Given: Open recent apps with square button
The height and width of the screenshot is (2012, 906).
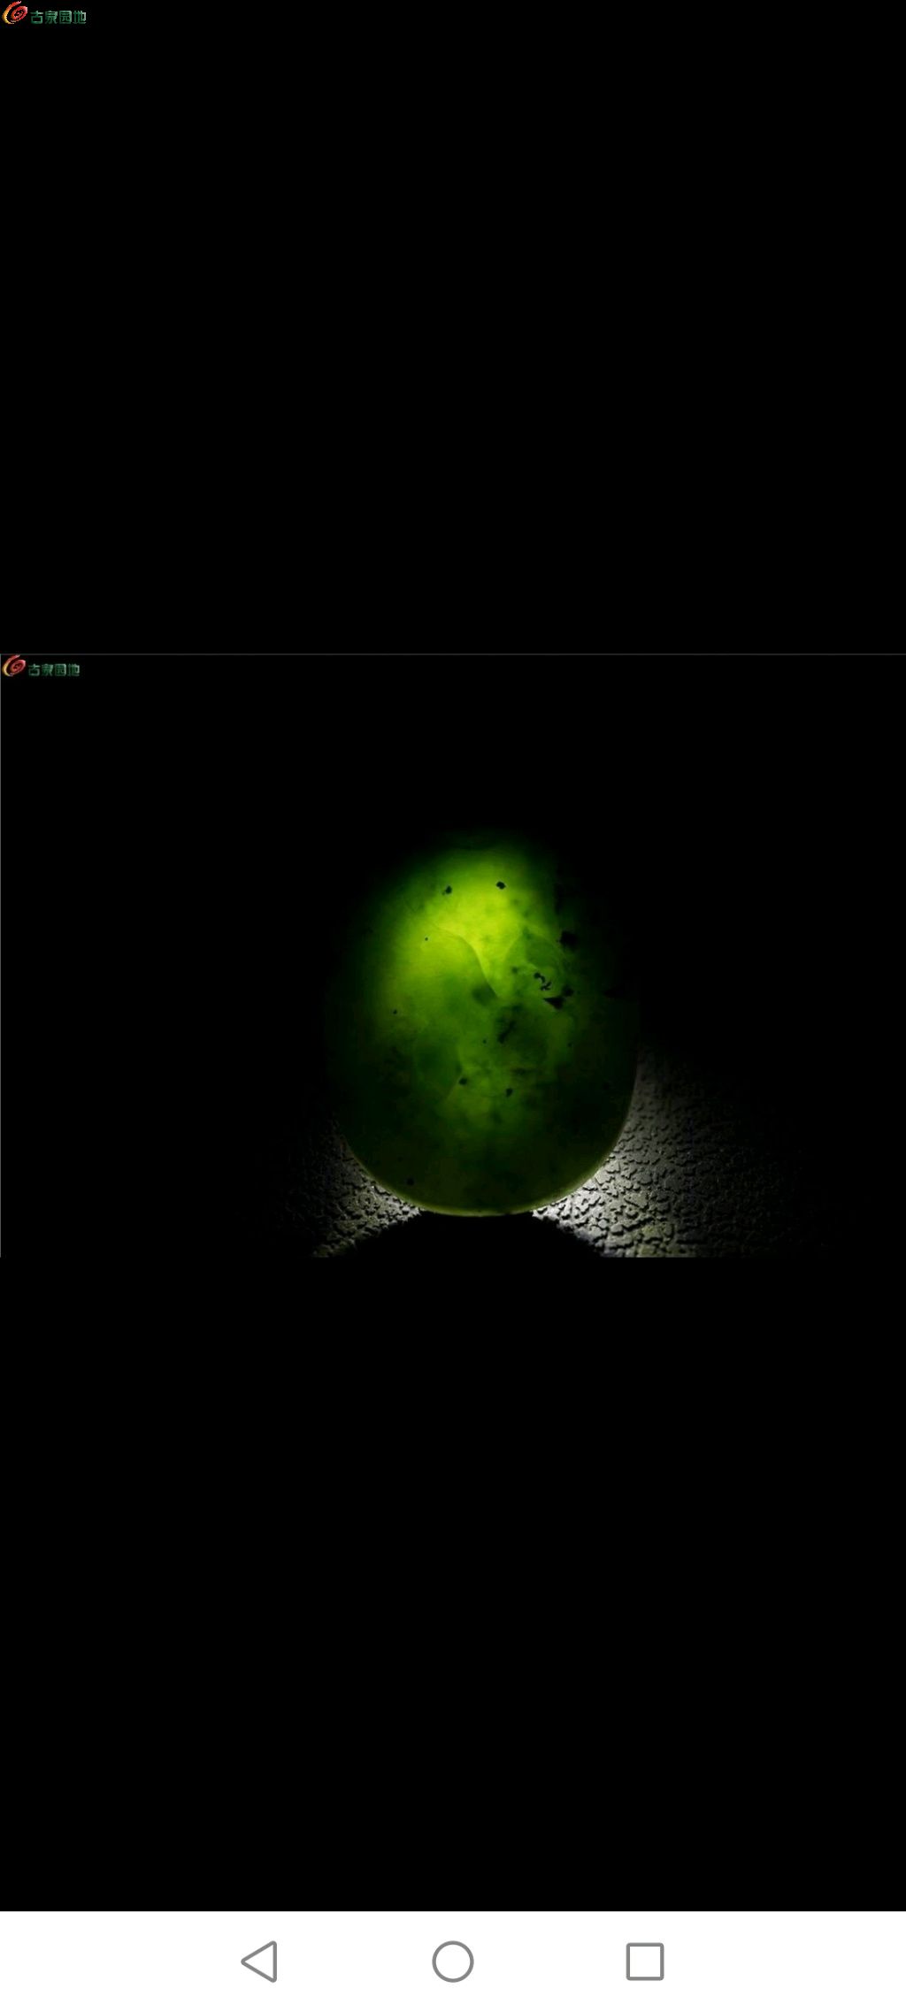Looking at the screenshot, I should (x=645, y=1961).
